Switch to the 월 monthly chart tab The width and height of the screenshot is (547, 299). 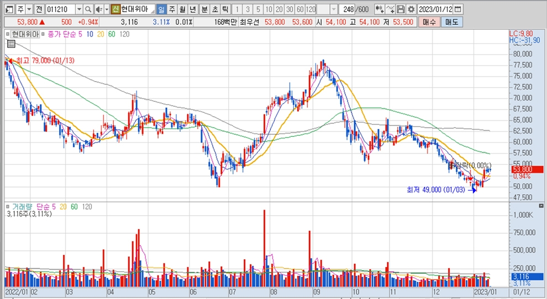click(182, 9)
